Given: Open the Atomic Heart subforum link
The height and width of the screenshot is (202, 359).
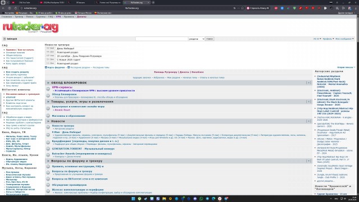Looking at the screenshot, I should click(62, 110).
